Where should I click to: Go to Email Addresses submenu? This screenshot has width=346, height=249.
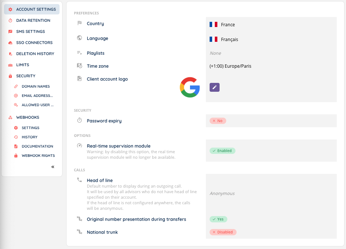(x=37, y=95)
